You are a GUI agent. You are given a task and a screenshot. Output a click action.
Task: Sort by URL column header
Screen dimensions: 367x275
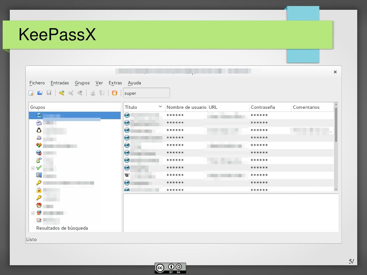coord(228,107)
